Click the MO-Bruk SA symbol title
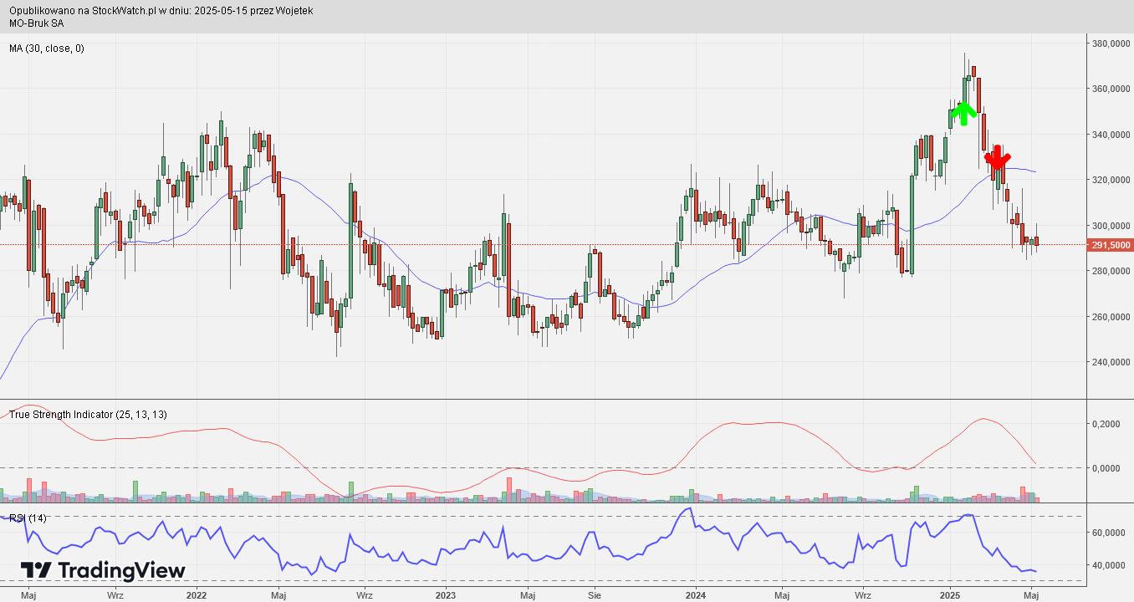 37,23
